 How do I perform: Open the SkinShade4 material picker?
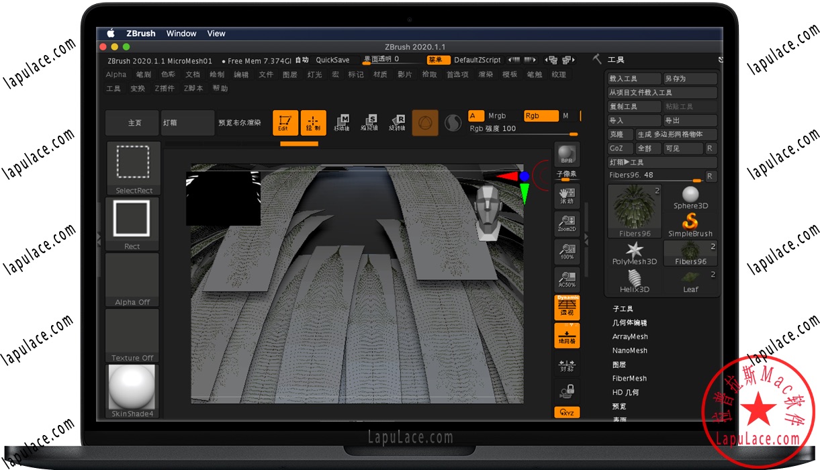click(x=132, y=391)
